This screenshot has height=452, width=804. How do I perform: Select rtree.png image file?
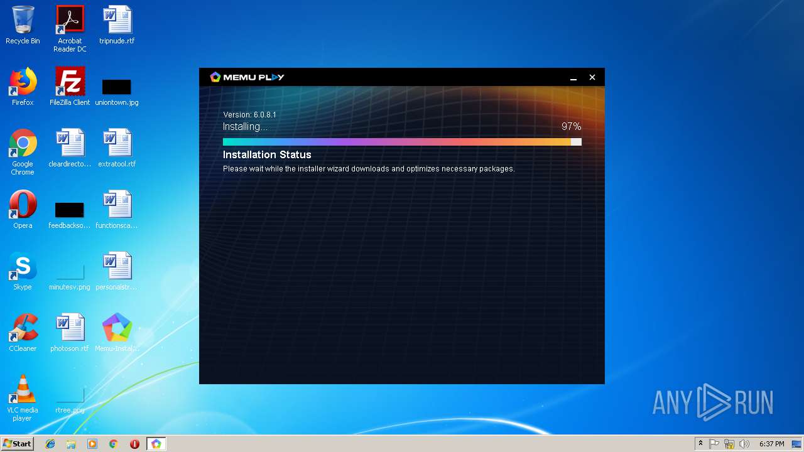tap(70, 399)
